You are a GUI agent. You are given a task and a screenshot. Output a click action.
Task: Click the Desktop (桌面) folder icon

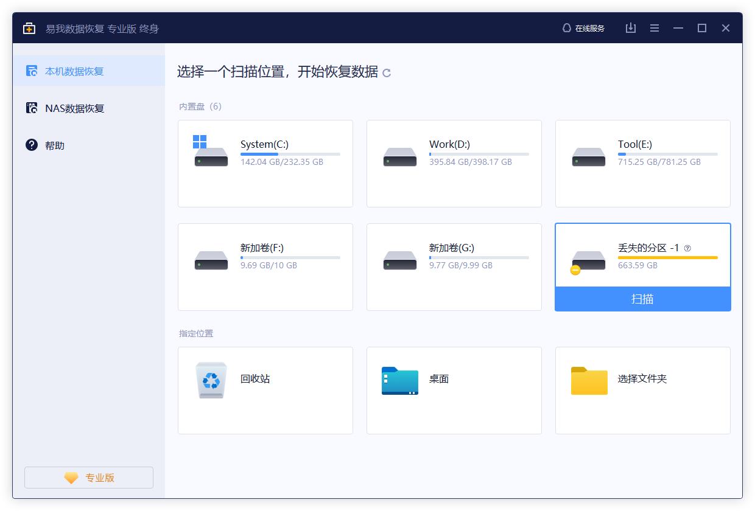[399, 380]
